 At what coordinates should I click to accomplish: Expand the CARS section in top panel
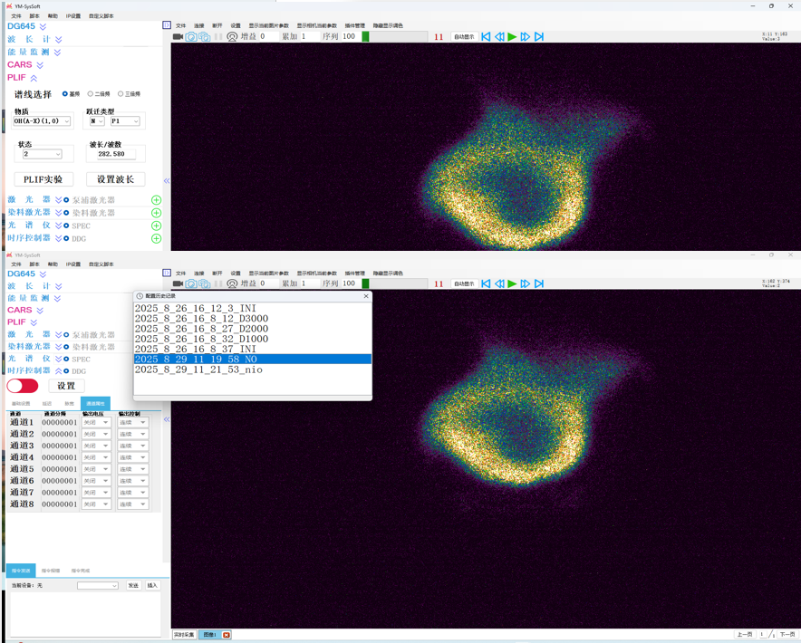[40, 65]
